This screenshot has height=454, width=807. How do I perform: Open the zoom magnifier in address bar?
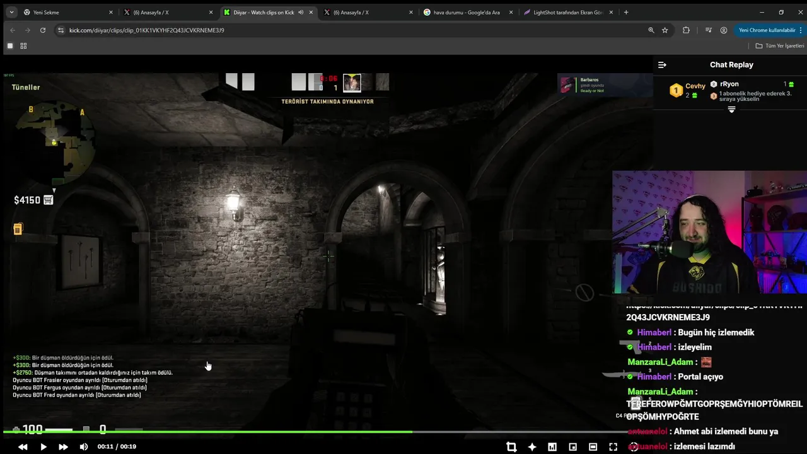tap(651, 30)
